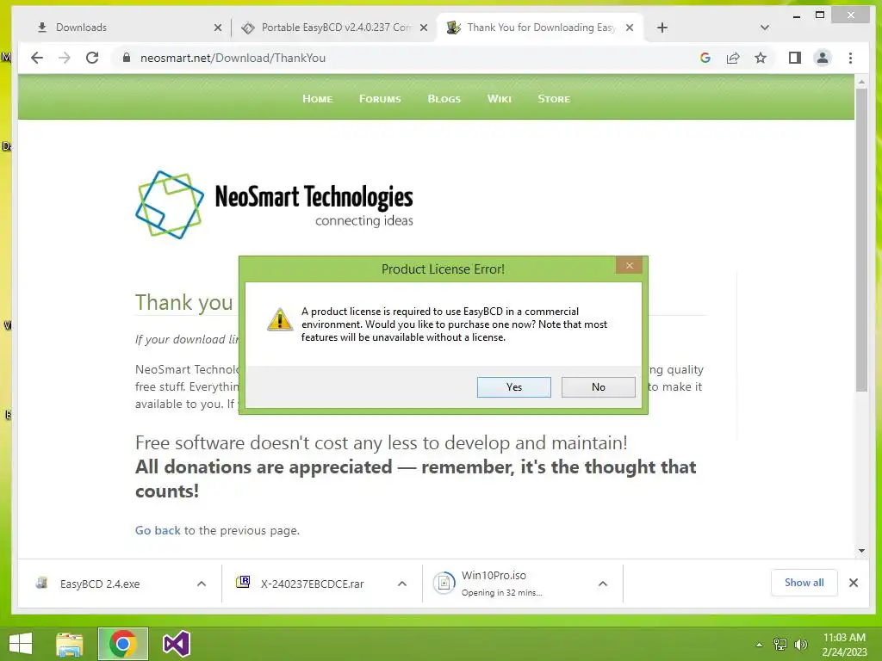Close the Product License Error dialog
The height and width of the screenshot is (661, 882).
tap(630, 265)
